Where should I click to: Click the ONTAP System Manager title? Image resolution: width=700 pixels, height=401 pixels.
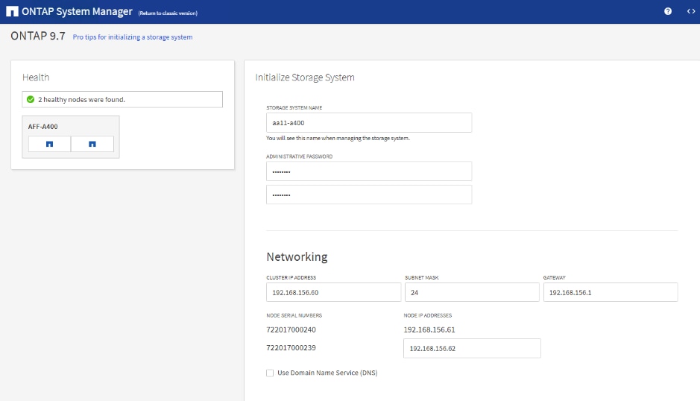coord(77,12)
